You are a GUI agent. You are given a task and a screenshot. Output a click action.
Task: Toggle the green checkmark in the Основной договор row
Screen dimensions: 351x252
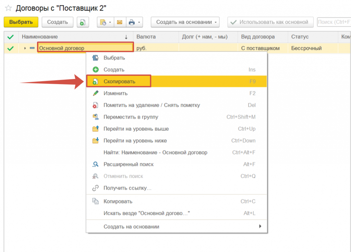click(10, 48)
